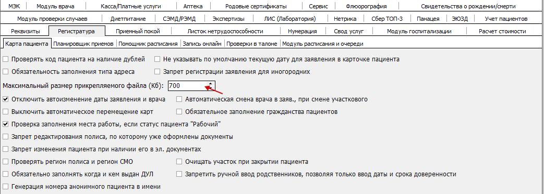544x194 pixels.
Task: Toggle Проверять регион полиса и регион СМО
Action: 5,162
